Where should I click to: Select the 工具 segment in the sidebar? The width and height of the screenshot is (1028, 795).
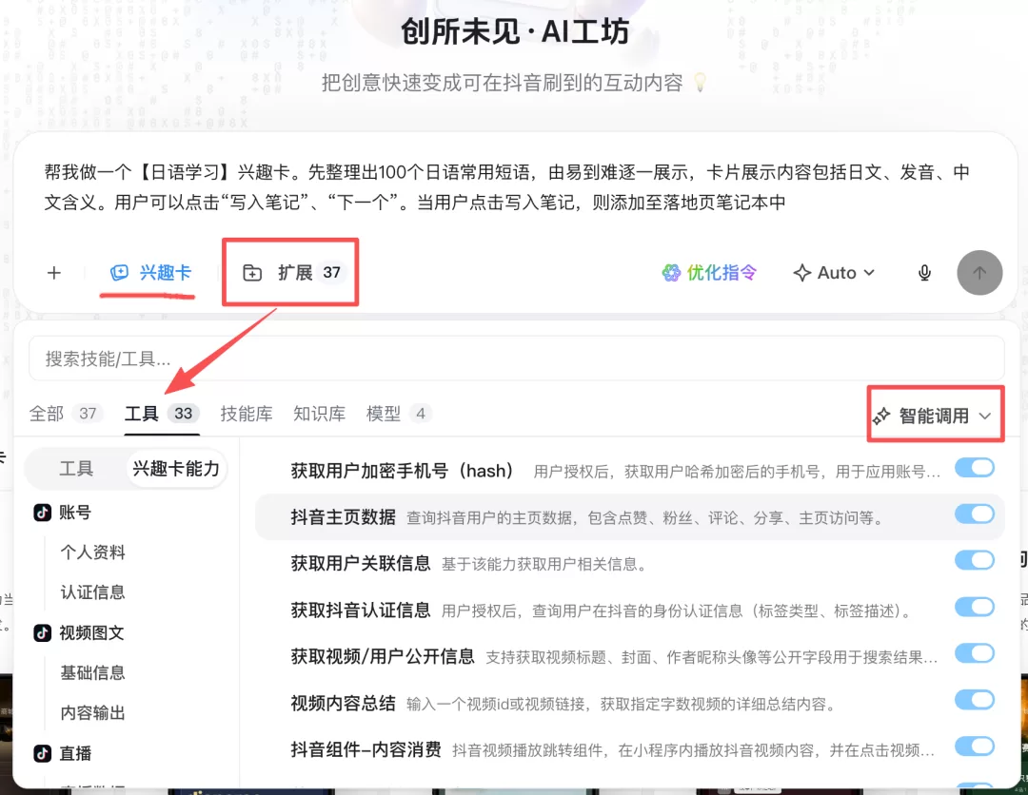coord(76,469)
